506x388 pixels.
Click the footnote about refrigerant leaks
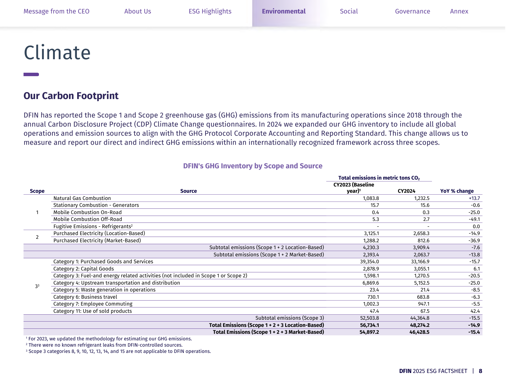pos(104,345)
